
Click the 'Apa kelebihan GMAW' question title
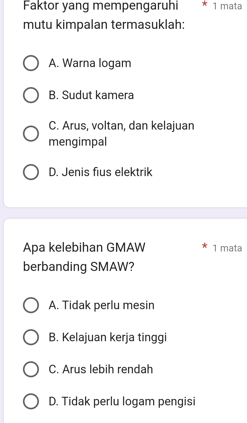(84, 247)
